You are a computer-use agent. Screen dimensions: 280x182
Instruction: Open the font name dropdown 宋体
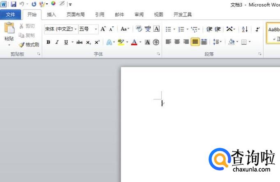[76, 29]
